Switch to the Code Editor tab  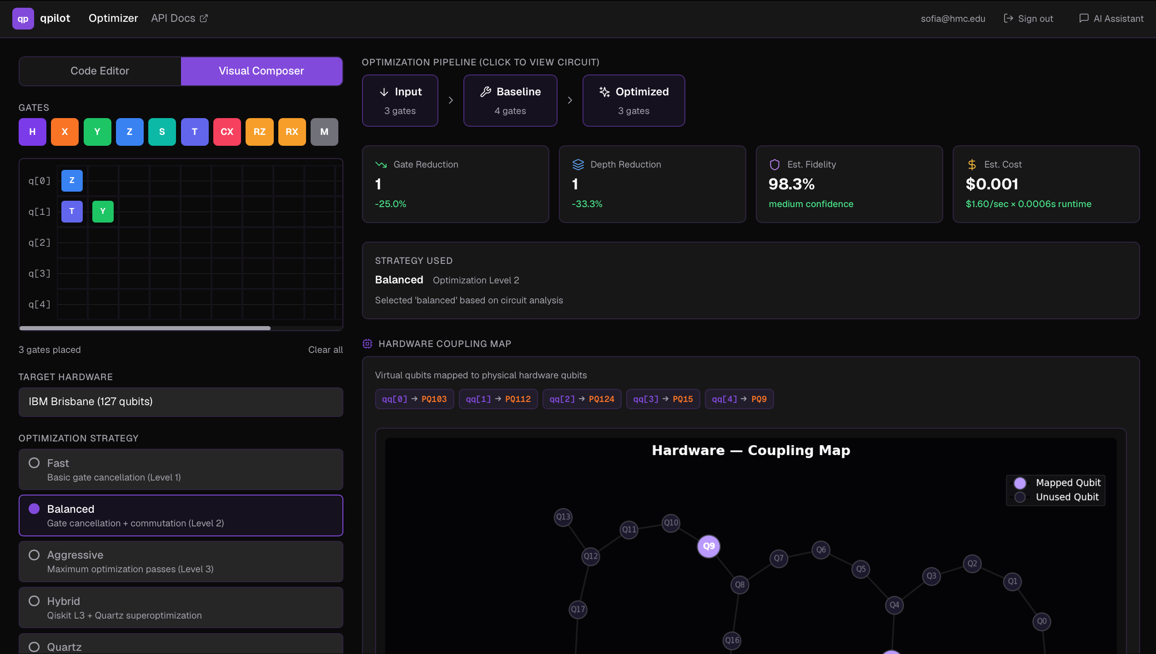coord(100,71)
